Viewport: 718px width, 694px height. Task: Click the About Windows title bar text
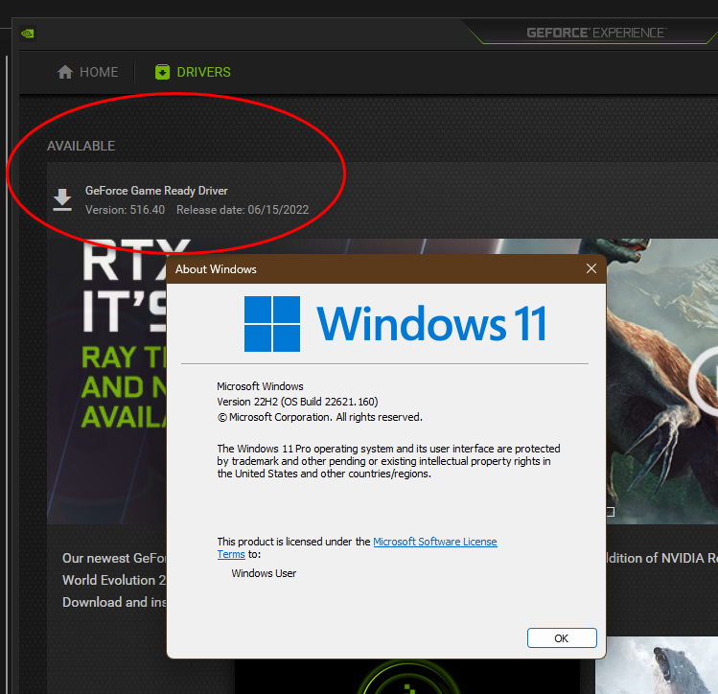click(x=216, y=269)
